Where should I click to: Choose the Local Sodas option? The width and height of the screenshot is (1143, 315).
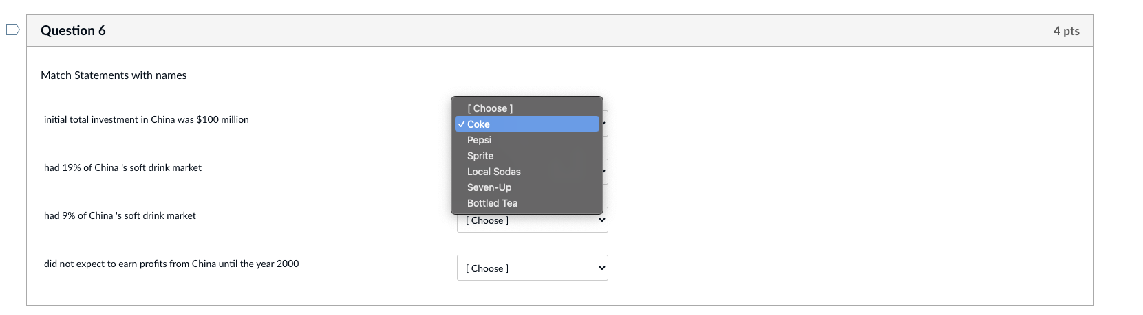(x=494, y=172)
